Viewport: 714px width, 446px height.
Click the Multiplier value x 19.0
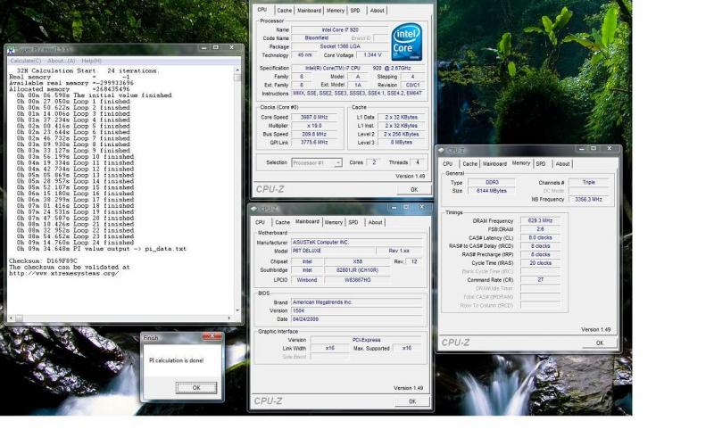click(x=314, y=126)
